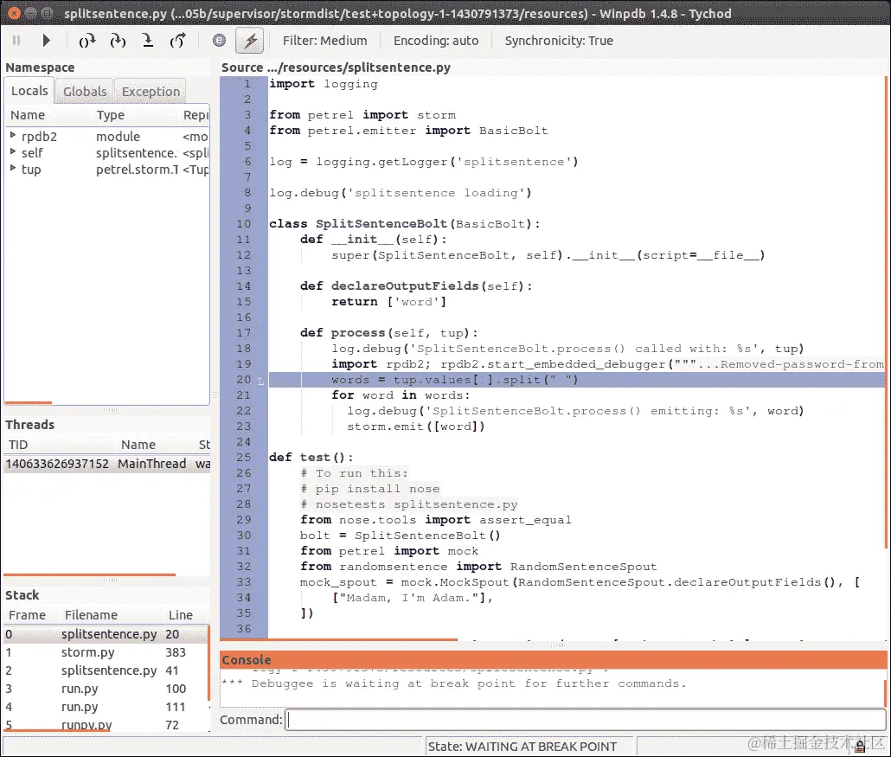
Task: Click the Line column header in Stack
Action: [x=184, y=615]
